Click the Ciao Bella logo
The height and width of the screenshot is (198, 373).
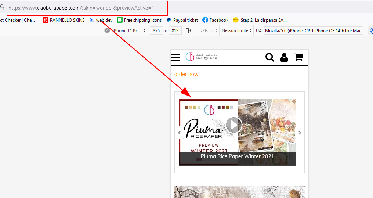pyautogui.click(x=201, y=57)
